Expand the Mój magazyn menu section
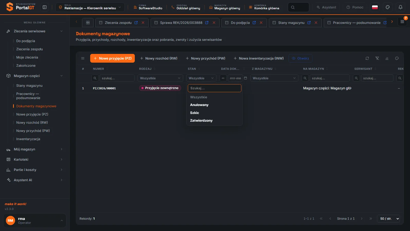410x231 pixels. [35, 149]
